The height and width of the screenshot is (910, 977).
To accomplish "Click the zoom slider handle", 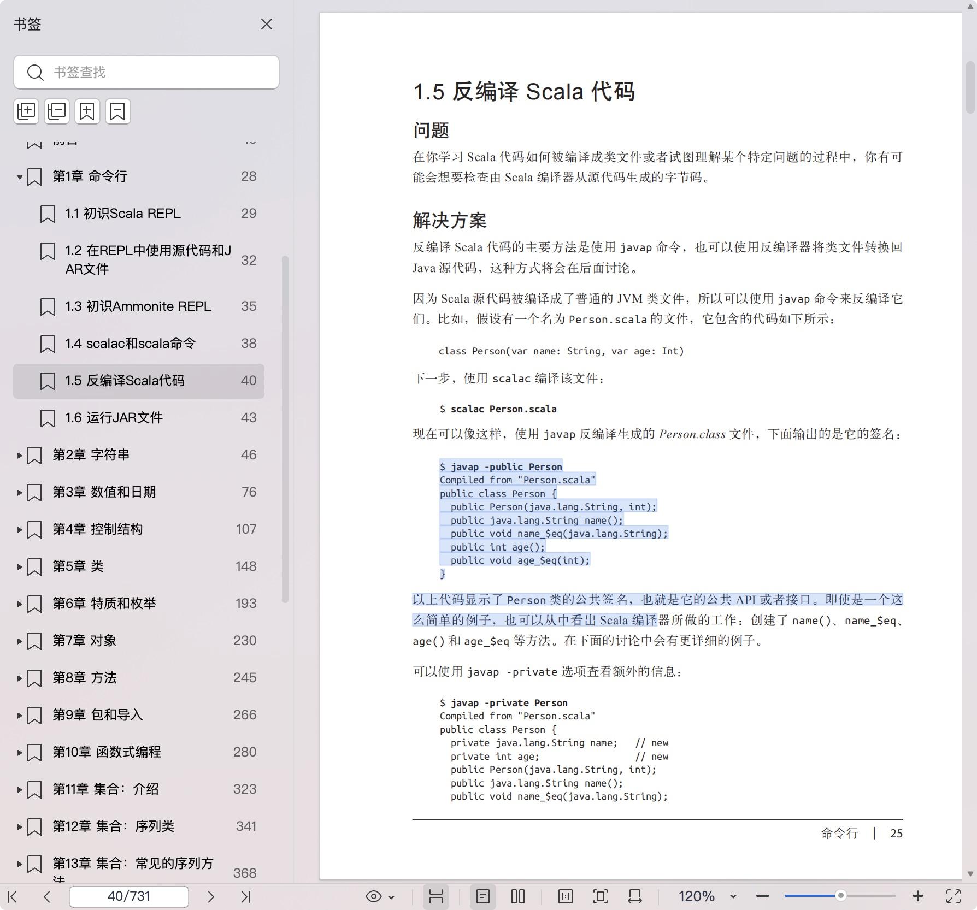I will pos(841,896).
